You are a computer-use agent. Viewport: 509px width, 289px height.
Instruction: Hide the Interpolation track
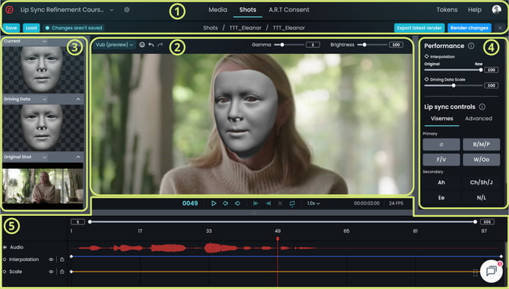click(51, 259)
